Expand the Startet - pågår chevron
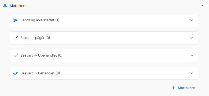209x96 pixels. coord(192,38)
